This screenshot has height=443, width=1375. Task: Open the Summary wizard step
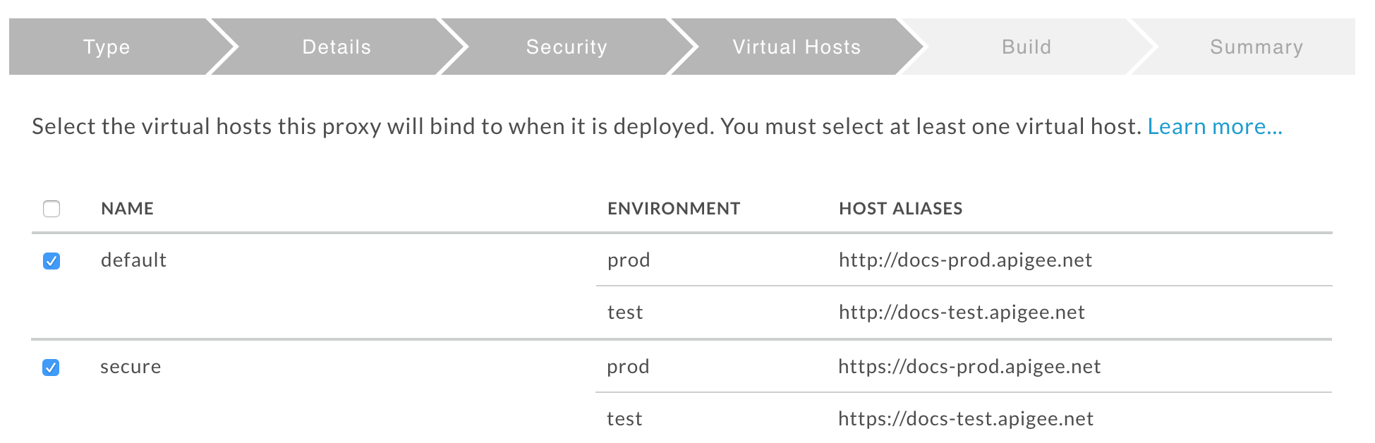1256,47
